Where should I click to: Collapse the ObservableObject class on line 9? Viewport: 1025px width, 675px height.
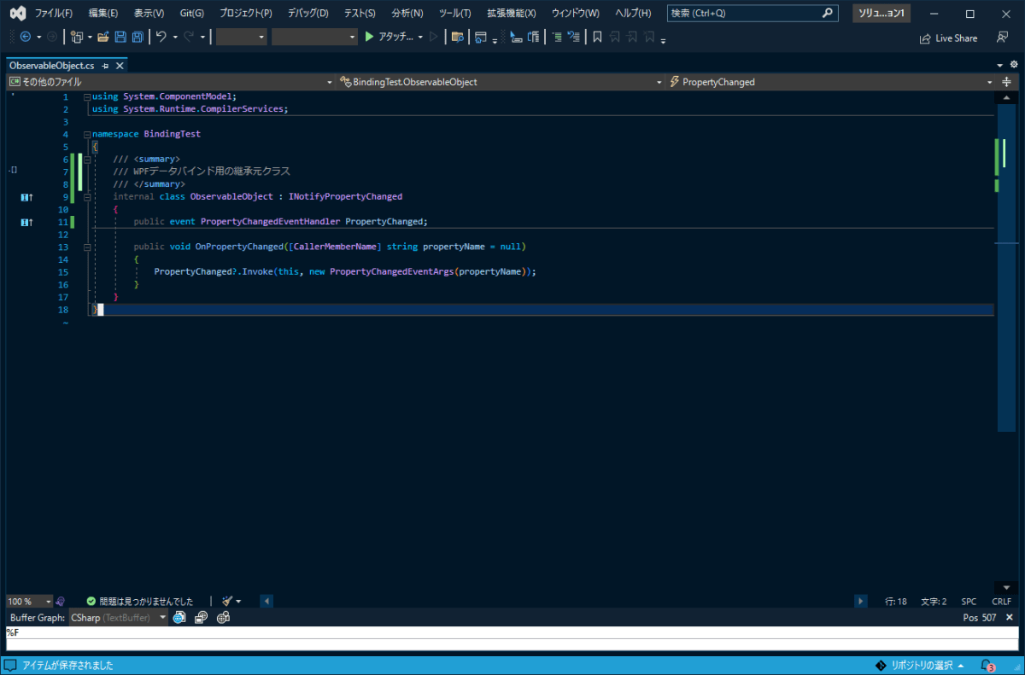(87, 197)
